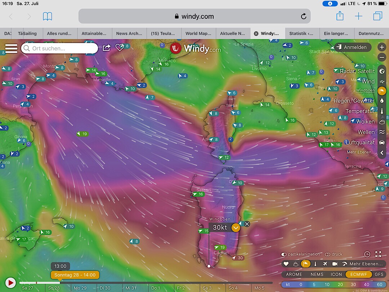Switch to the Wellen waves layer icon
This screenshot has height=292, width=389.
tap(382, 132)
